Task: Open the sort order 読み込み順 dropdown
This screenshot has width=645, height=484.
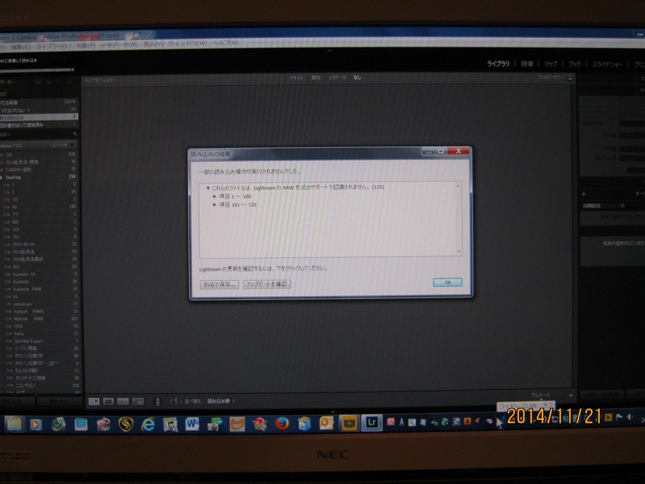Action: pyautogui.click(x=221, y=401)
